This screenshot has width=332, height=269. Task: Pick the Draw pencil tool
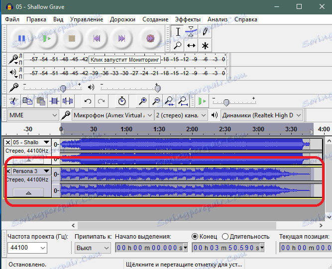click(205, 32)
